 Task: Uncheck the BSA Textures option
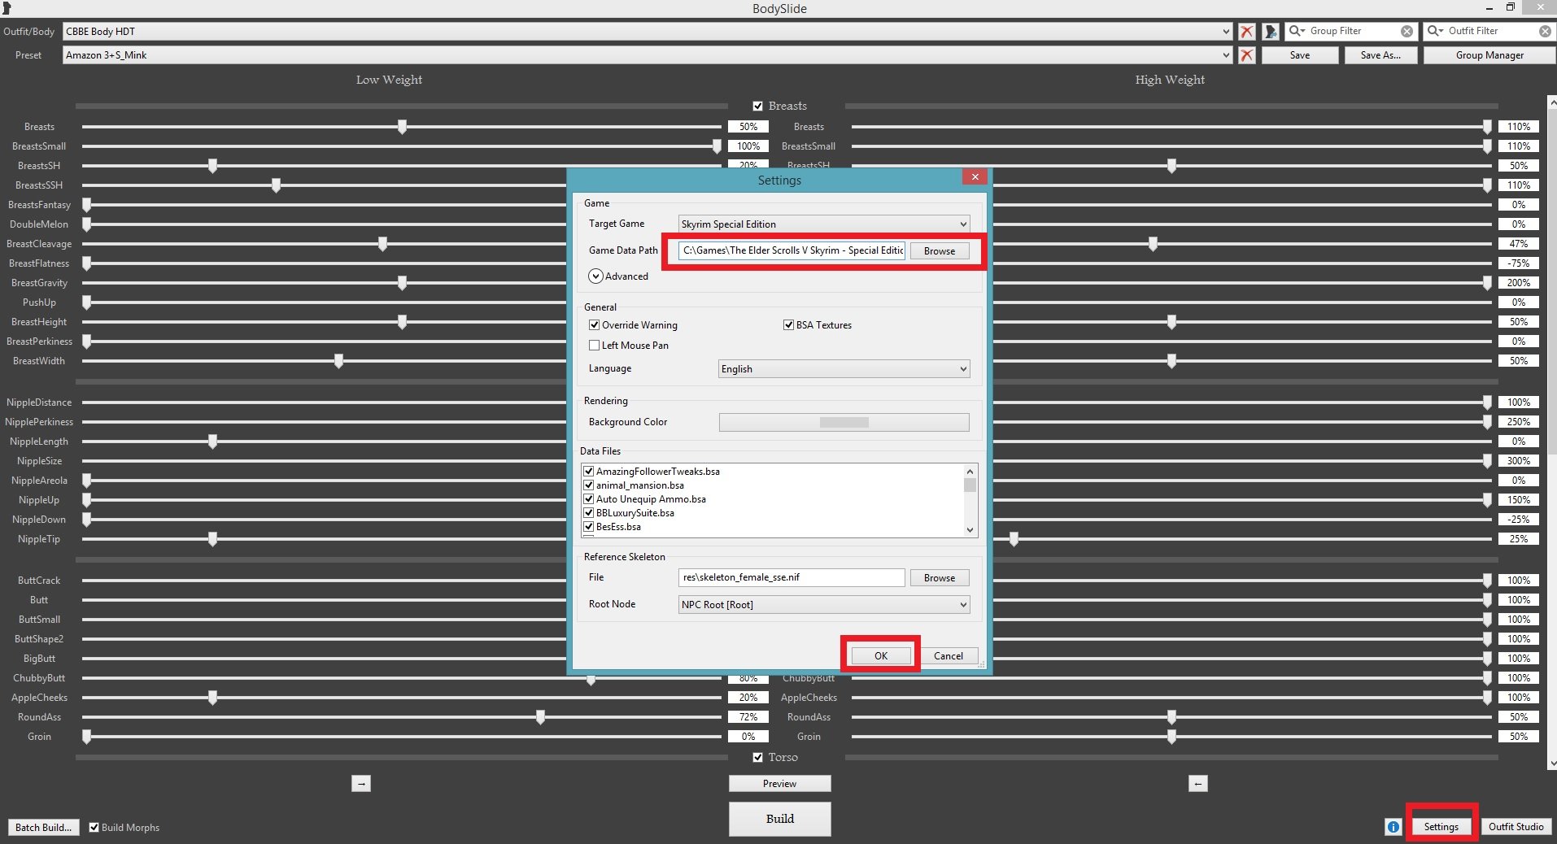[788, 325]
